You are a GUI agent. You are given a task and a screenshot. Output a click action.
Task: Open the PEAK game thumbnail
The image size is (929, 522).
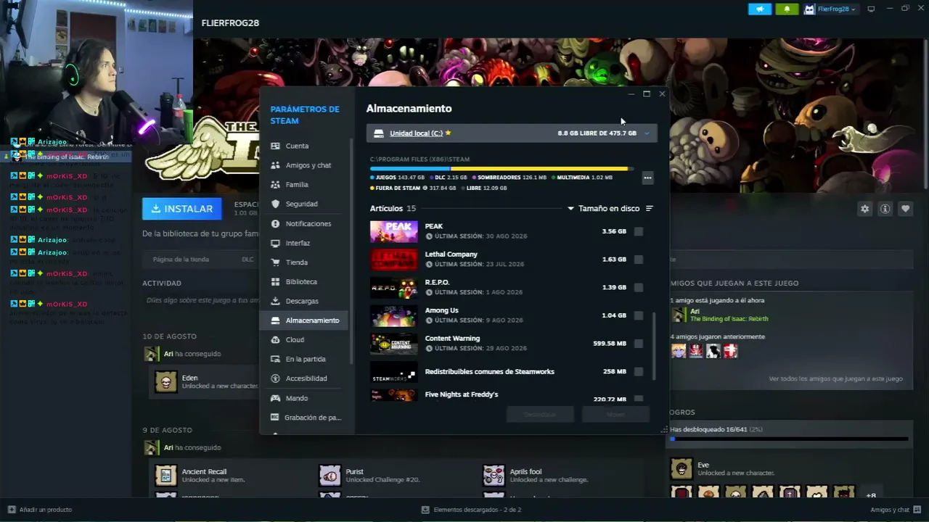point(394,231)
